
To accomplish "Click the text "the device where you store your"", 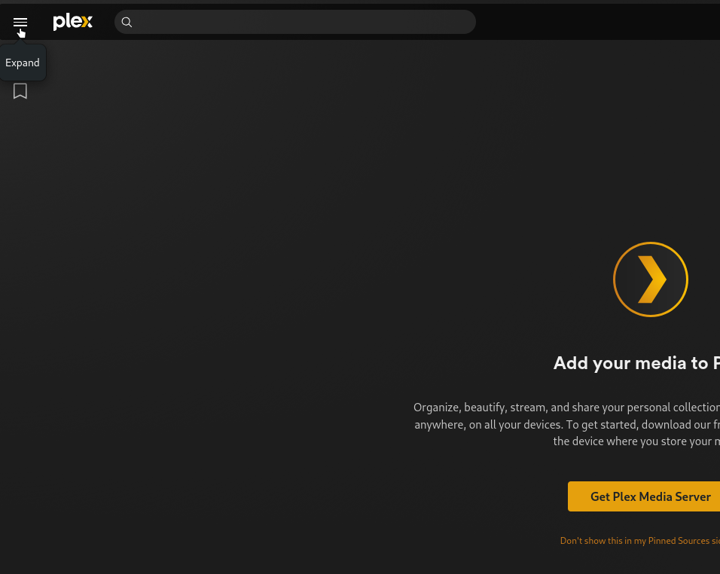I will click(633, 441).
